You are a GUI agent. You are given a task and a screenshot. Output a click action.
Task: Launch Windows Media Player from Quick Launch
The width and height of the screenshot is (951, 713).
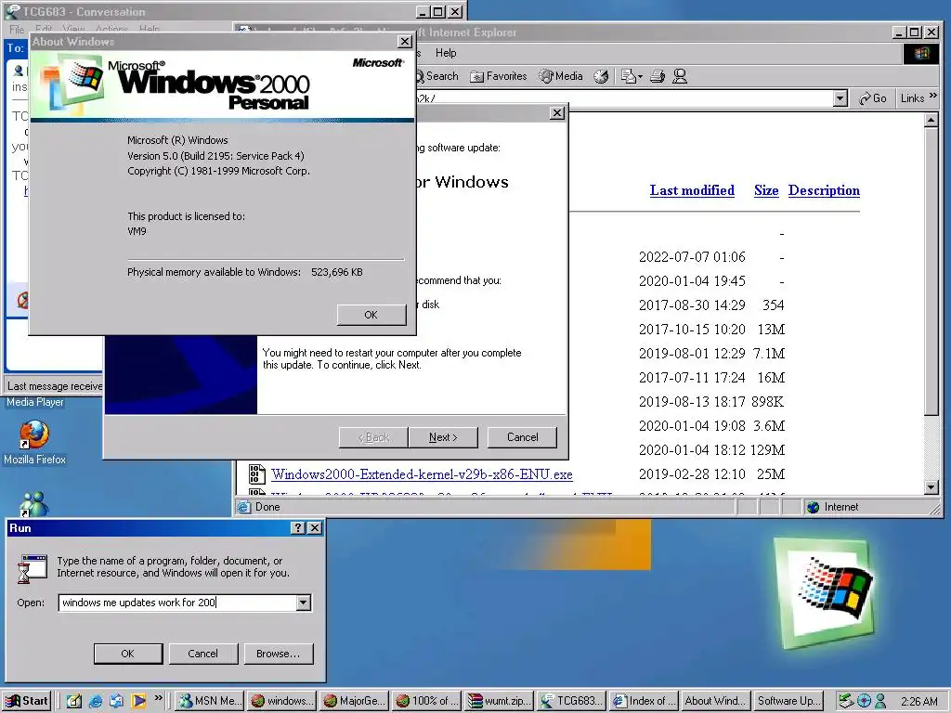138,701
